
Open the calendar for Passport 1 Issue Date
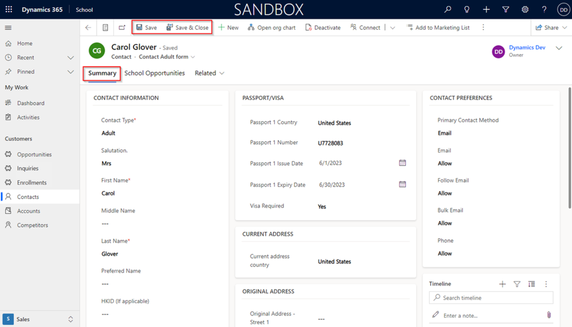(402, 163)
